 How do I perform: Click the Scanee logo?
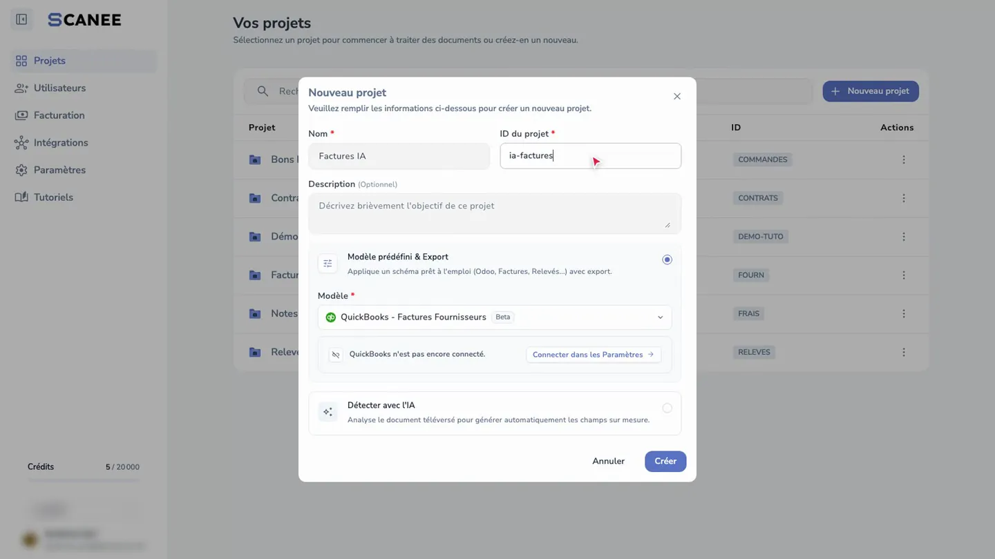tap(84, 20)
